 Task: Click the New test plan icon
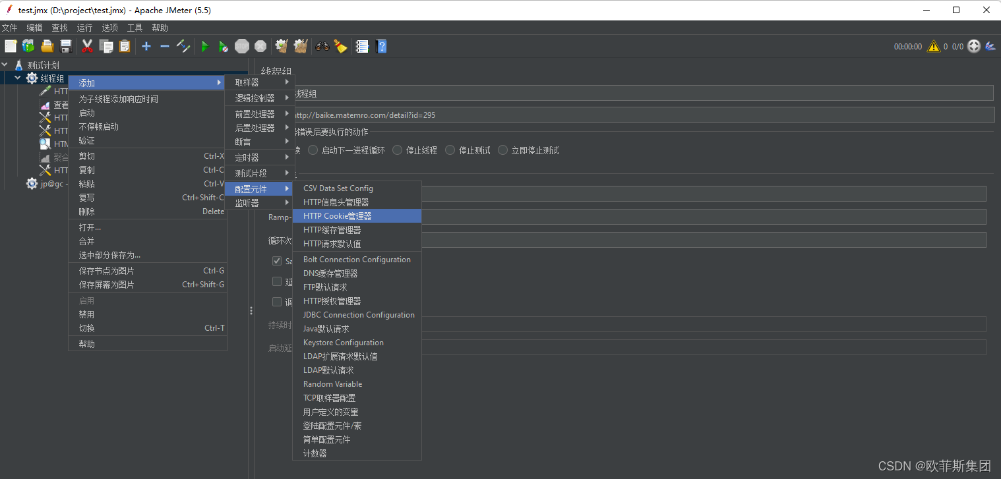(x=11, y=46)
